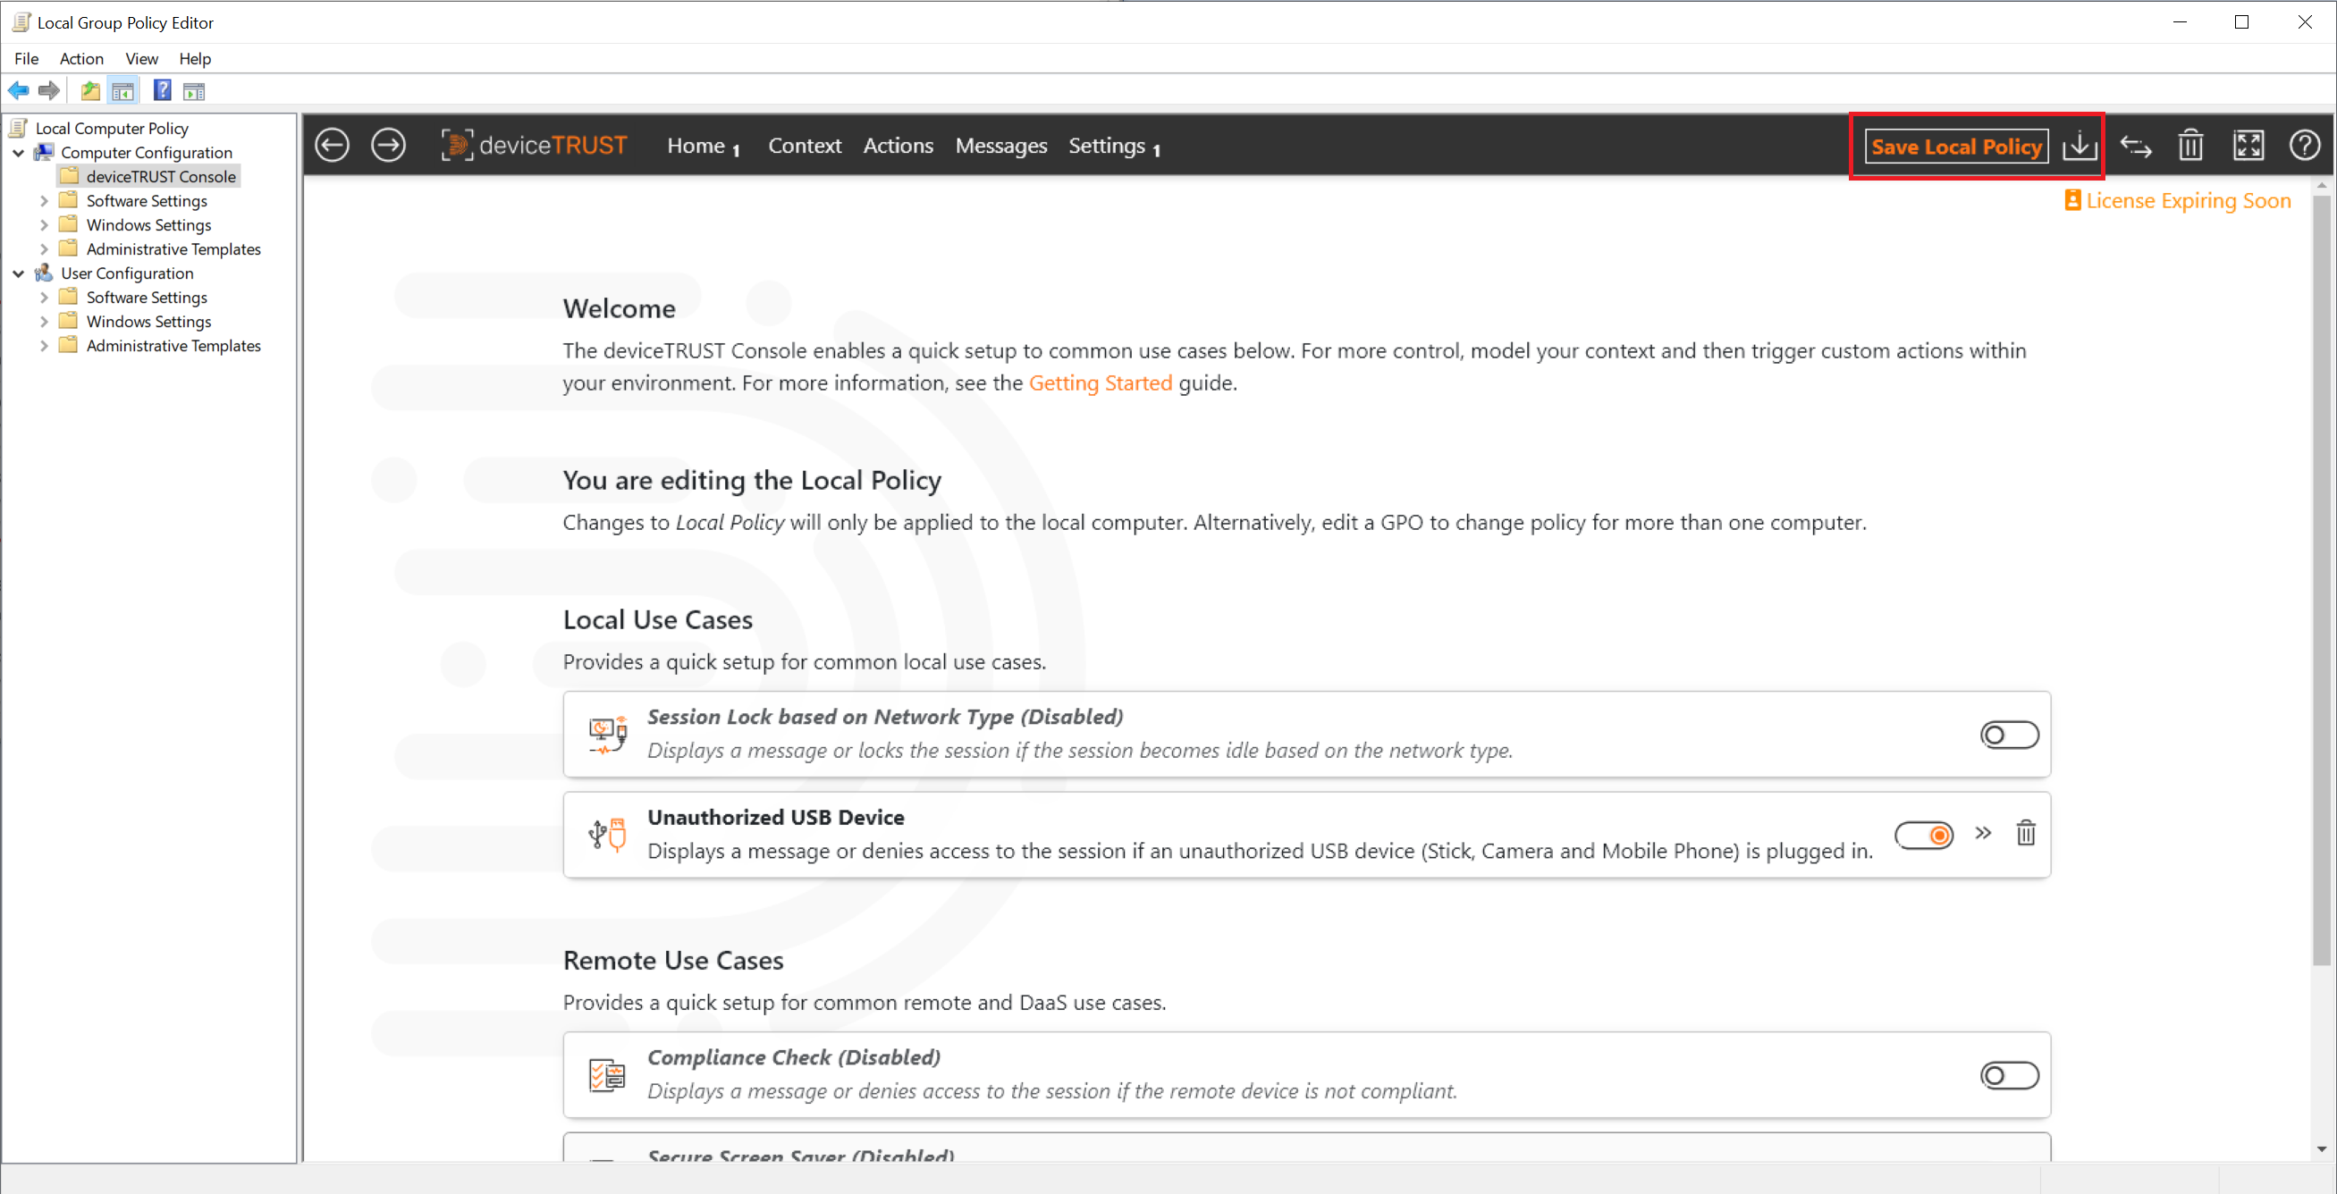Delete the Unauthorized USB Device use case
The height and width of the screenshot is (1194, 2337).
tap(2025, 832)
